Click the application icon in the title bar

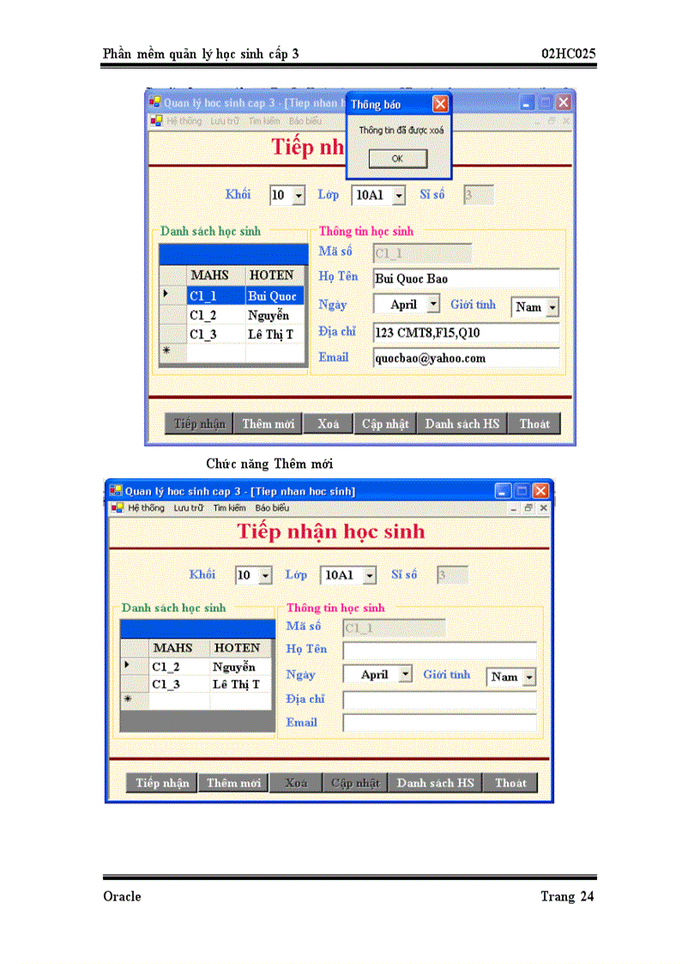(114, 490)
